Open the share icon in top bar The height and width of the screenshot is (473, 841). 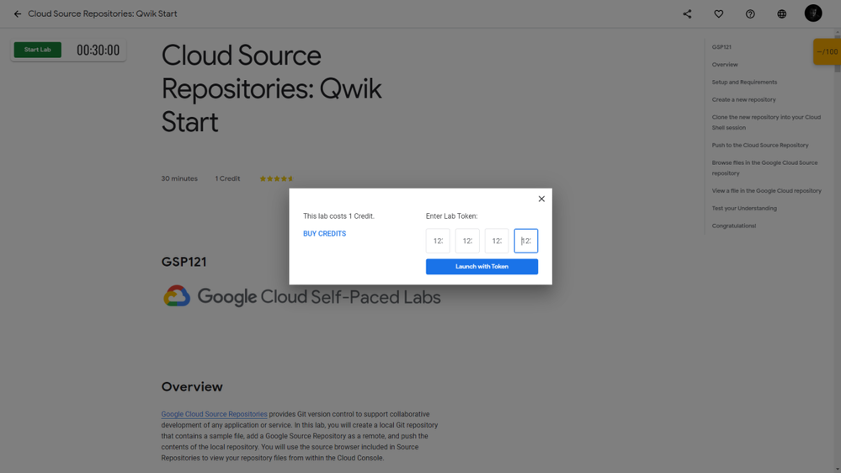[x=687, y=14]
